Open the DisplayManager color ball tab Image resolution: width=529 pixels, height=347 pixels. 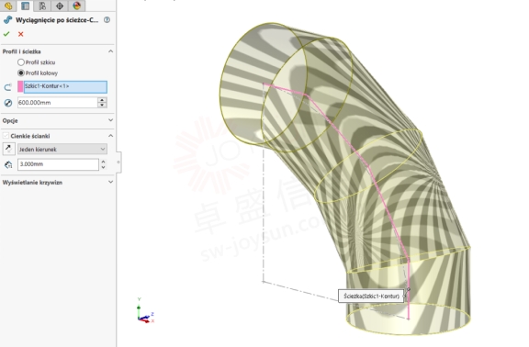tap(76, 6)
